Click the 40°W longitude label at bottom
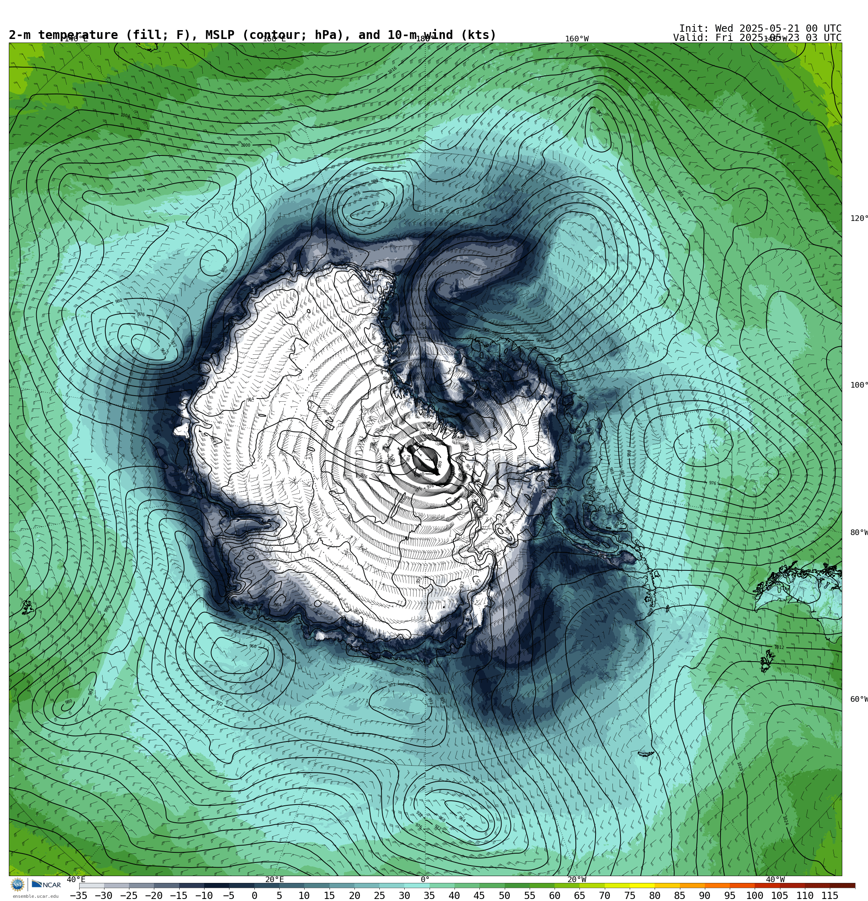 [x=775, y=879]
